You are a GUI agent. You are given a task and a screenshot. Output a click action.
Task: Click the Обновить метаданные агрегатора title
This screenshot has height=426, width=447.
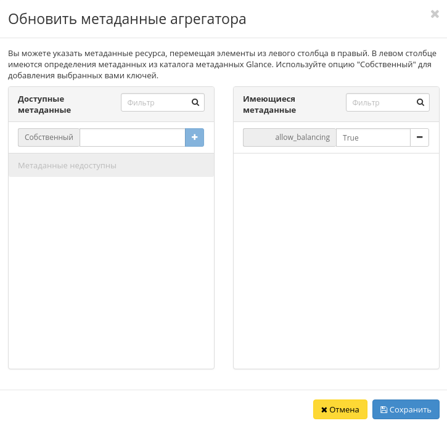click(127, 19)
